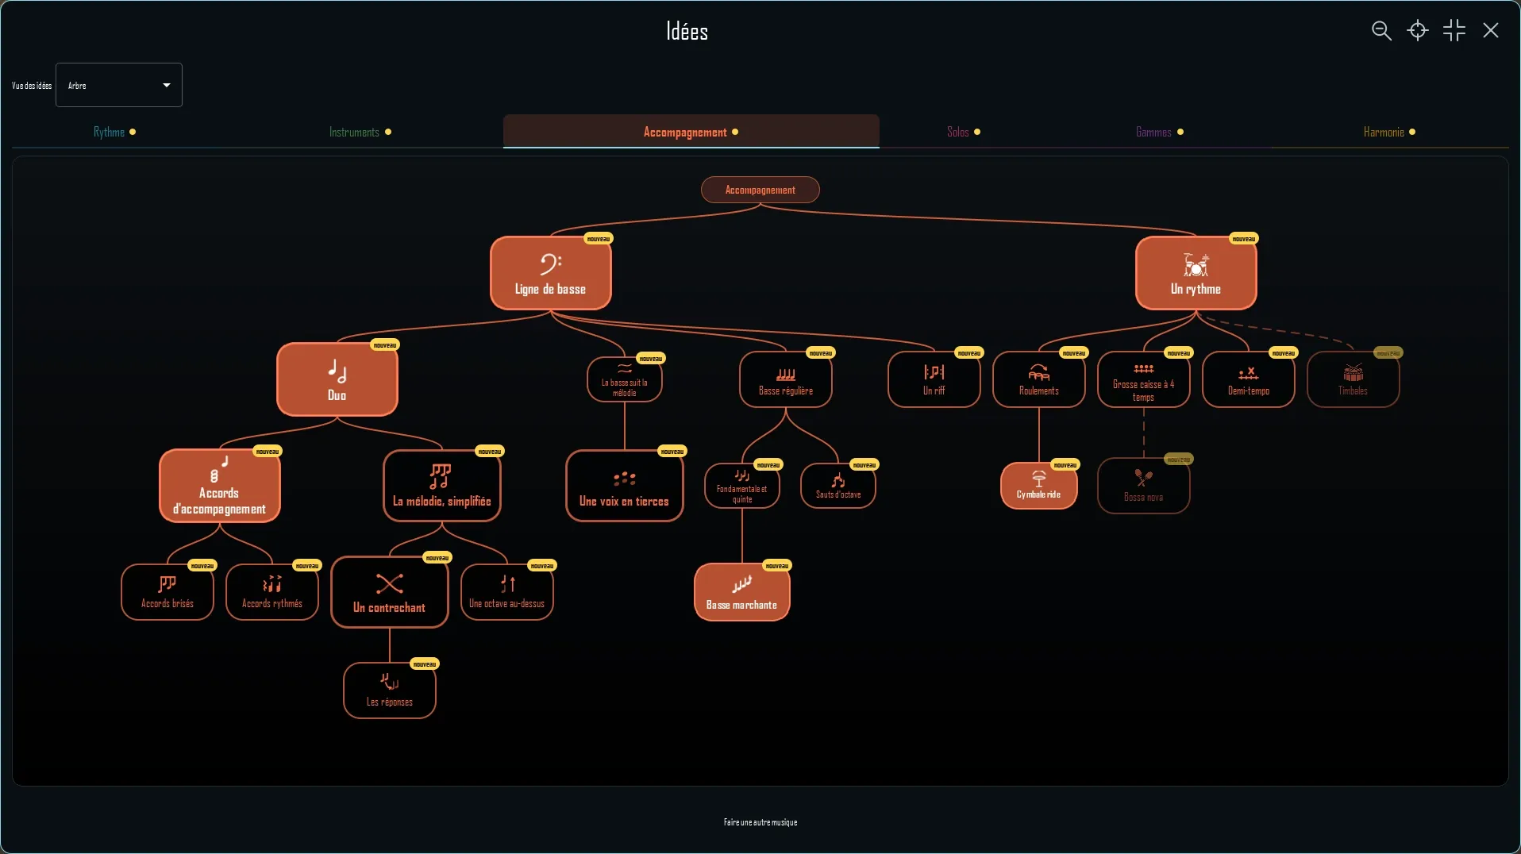Click the dimmed Timbales node
This screenshot has width=1521, height=854.
1353,379
